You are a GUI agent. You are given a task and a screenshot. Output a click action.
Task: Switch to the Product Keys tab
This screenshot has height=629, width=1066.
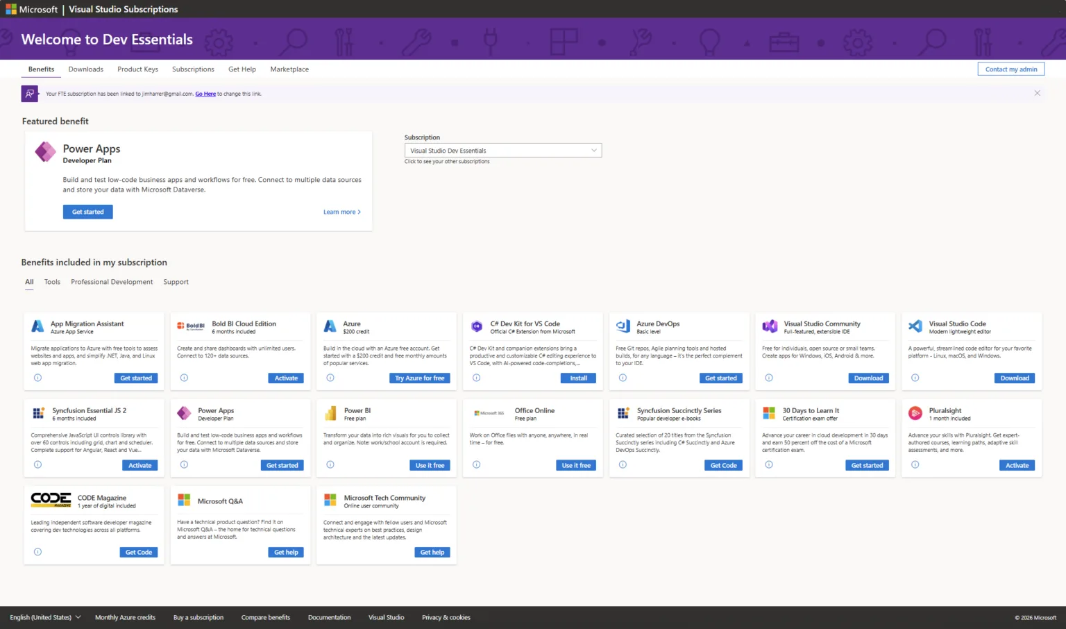(137, 69)
